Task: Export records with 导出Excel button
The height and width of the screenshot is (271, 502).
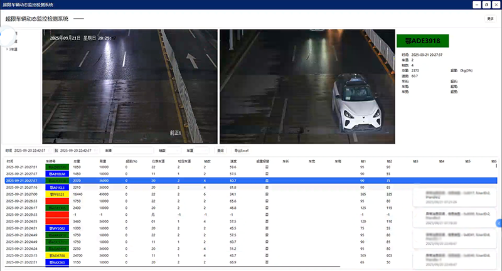Action: (x=242, y=151)
